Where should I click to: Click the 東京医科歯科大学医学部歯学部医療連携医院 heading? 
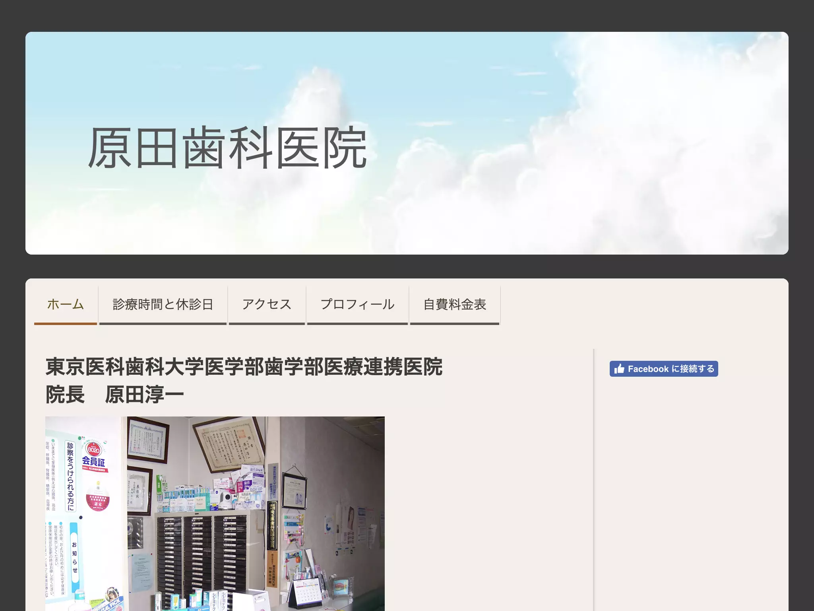[x=244, y=367]
